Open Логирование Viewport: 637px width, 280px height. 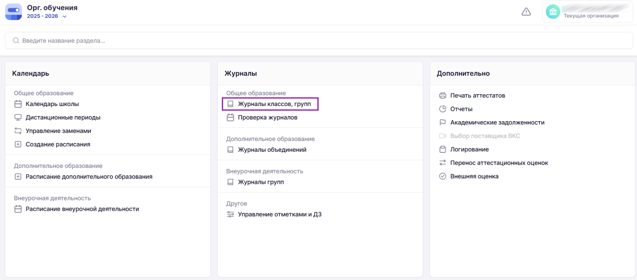(469, 149)
